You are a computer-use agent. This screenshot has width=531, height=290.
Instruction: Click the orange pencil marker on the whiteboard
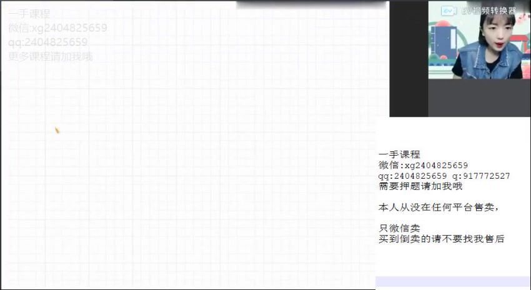click(57, 130)
